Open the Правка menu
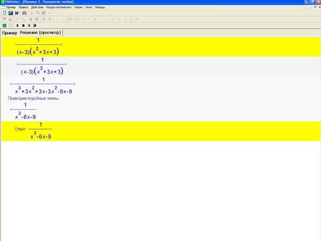Image resolution: width=321 pixels, height=241 pixels. 24,7
